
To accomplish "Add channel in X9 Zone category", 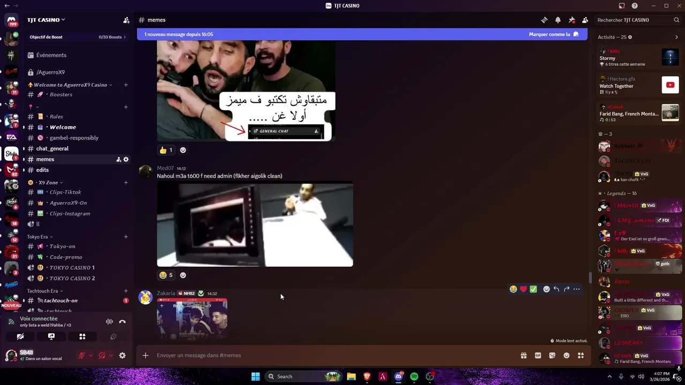I will (126, 182).
